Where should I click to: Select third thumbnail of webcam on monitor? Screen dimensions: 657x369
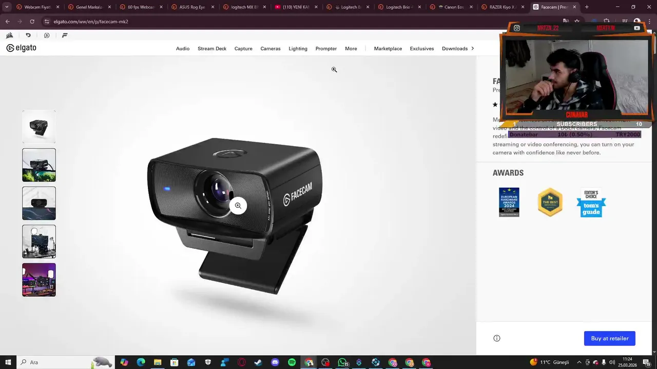click(39, 203)
